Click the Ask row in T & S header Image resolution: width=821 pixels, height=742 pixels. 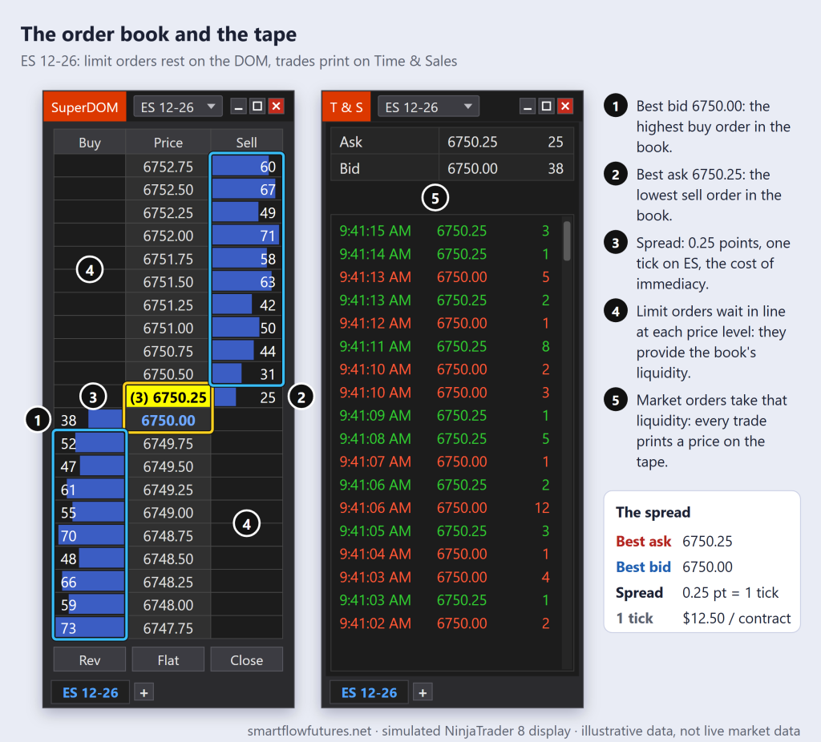click(452, 141)
